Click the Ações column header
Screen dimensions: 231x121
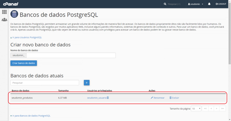152,91
